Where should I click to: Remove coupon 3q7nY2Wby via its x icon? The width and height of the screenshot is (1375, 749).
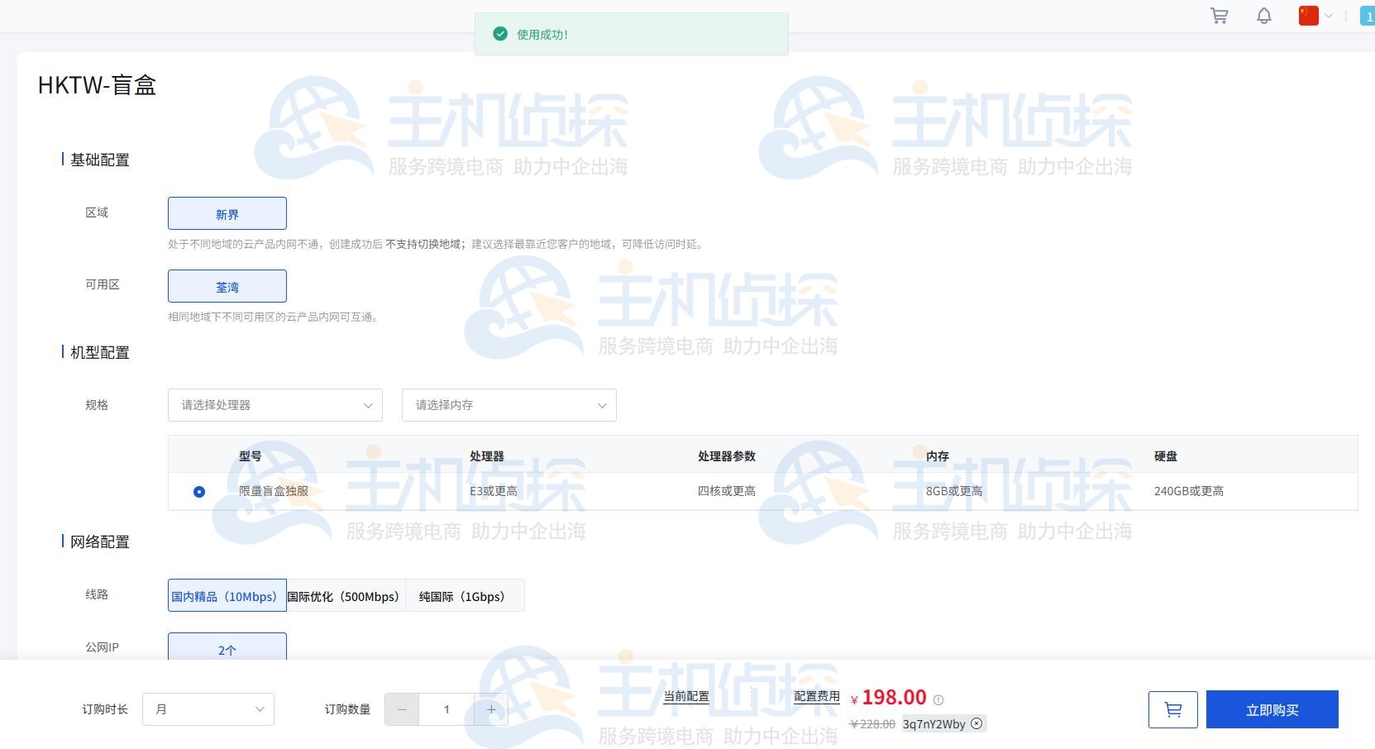pyautogui.click(x=976, y=723)
